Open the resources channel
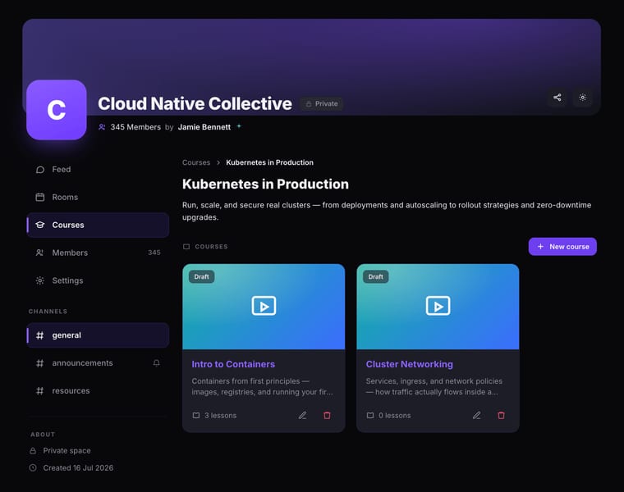The image size is (624, 492). 98,391
